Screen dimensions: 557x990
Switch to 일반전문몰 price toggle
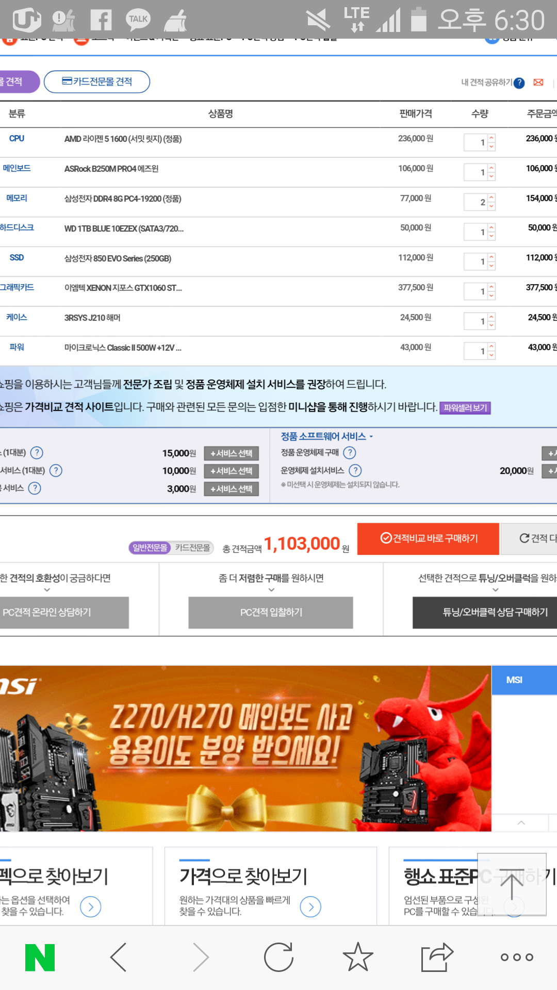pyautogui.click(x=150, y=548)
